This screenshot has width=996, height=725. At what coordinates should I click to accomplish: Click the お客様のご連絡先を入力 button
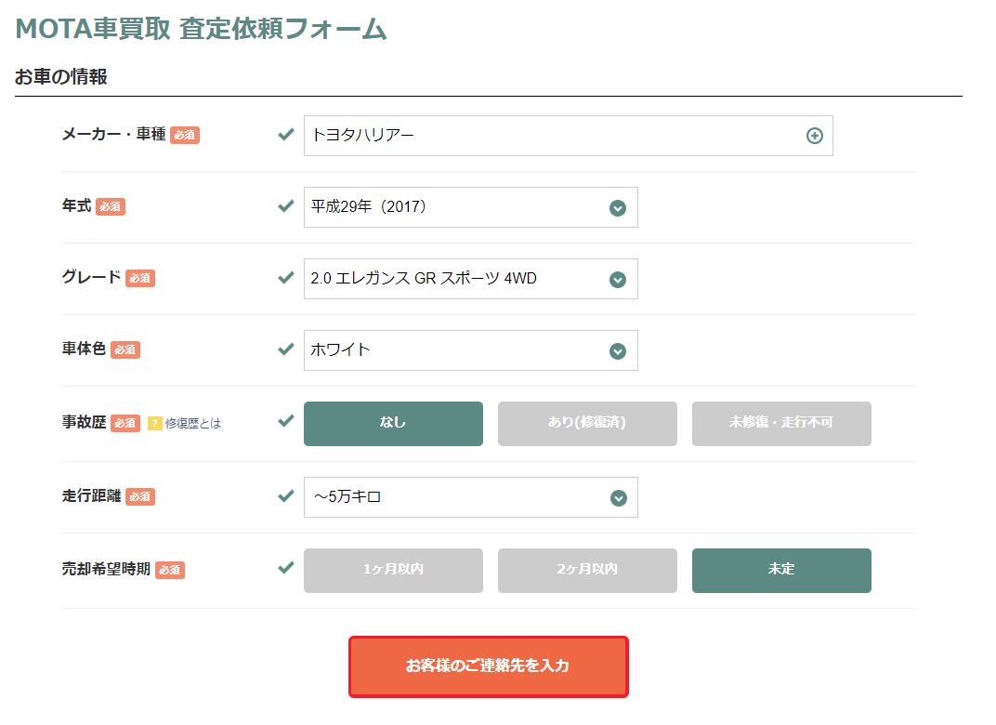(488, 666)
